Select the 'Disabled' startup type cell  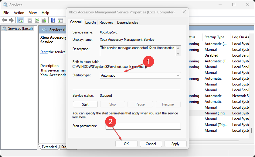[211, 55]
